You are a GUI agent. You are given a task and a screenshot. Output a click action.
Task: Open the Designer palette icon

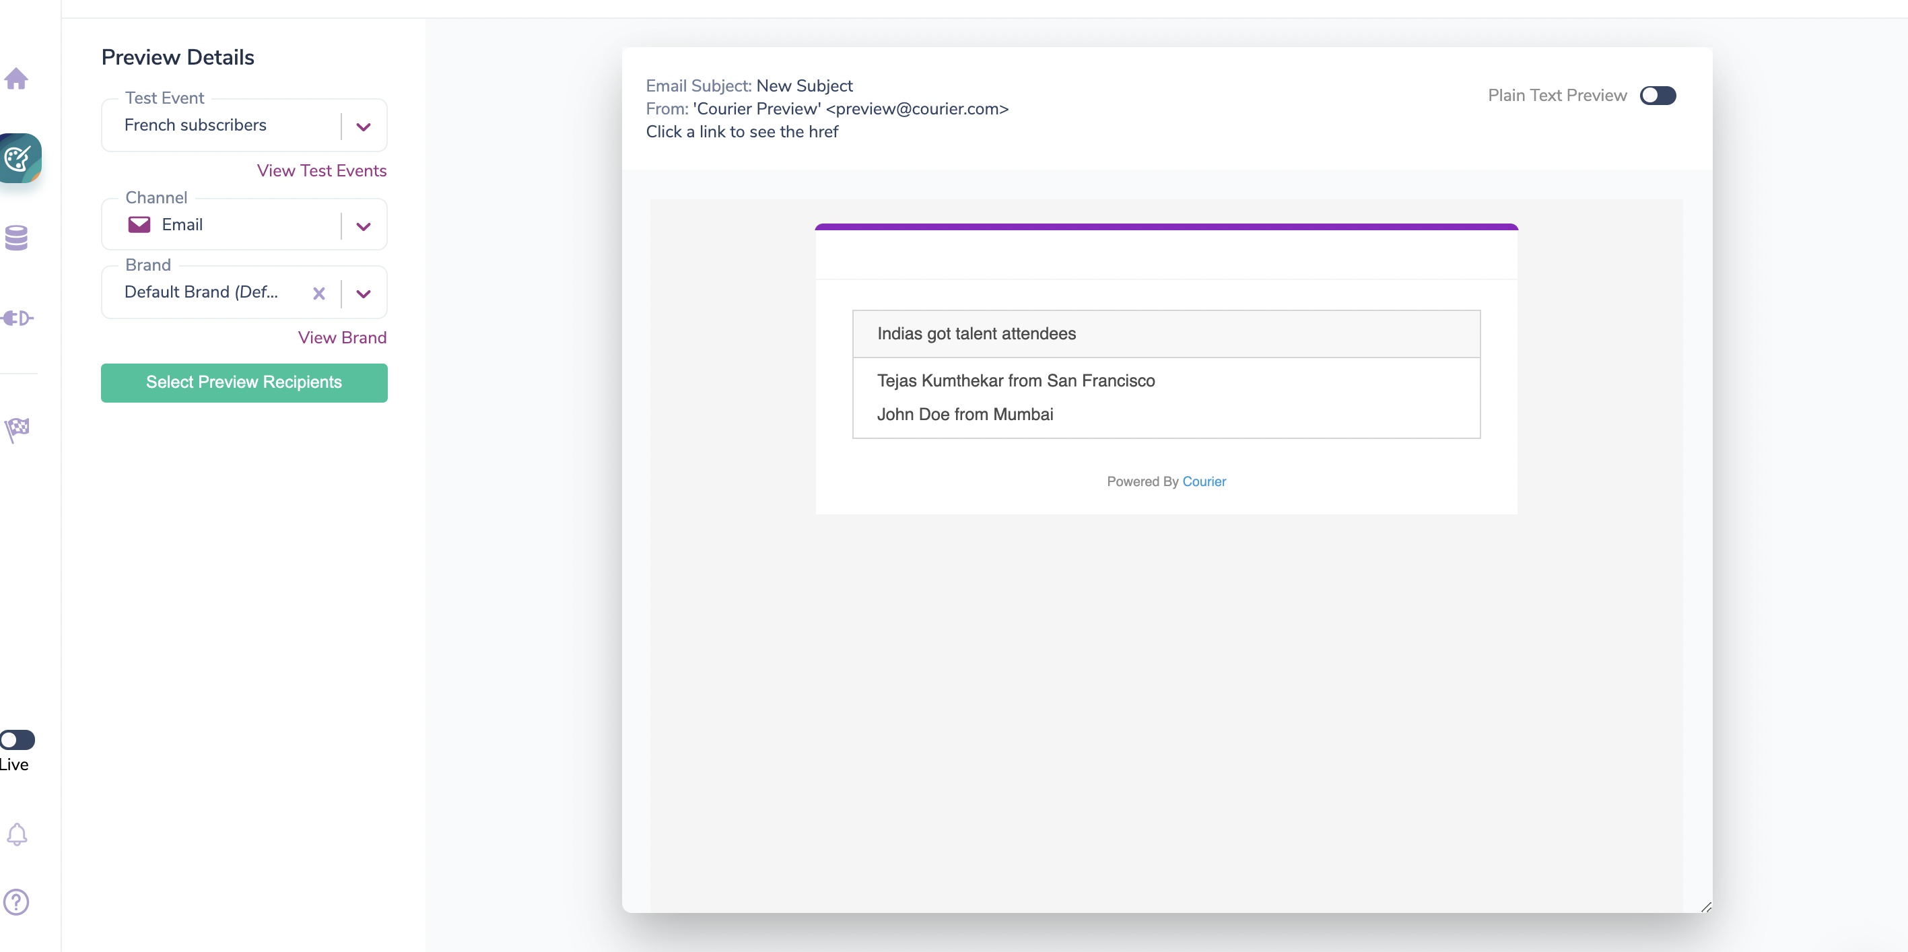click(18, 158)
